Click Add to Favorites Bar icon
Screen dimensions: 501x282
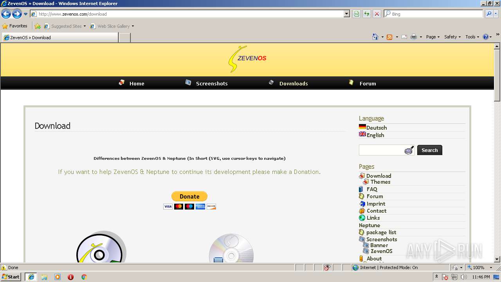tap(38, 26)
